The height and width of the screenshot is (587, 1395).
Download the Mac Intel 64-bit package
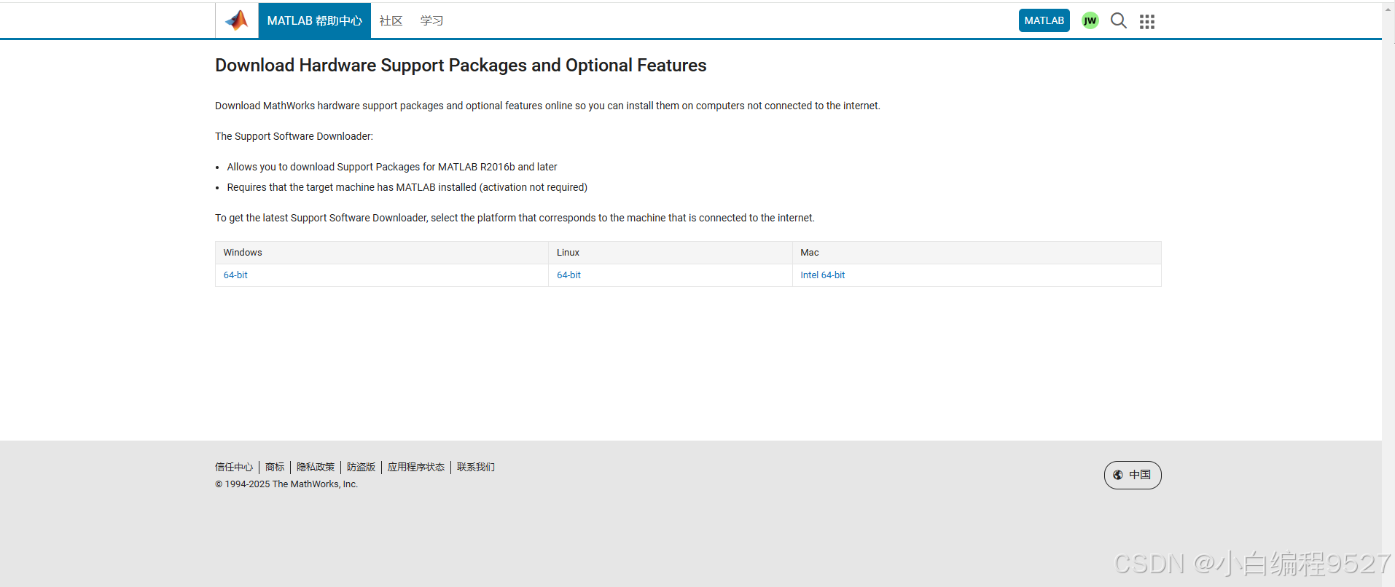(822, 275)
